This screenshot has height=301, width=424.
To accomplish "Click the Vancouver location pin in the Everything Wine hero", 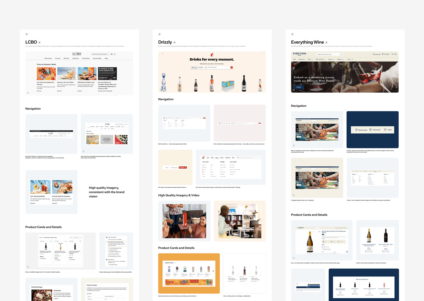I will point(374,54).
